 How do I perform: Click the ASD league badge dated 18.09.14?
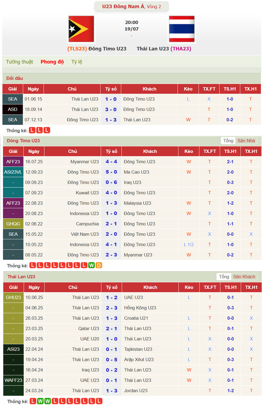point(13,109)
